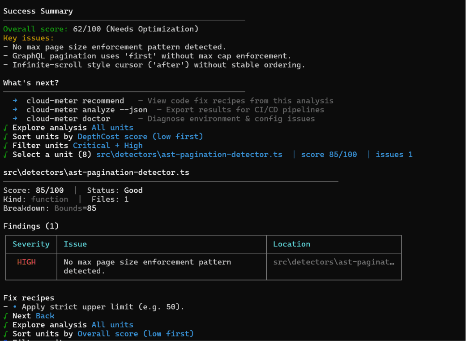466x341 pixels.
Task: Click 'Diagnose environment & config issues' description
Action: tap(231, 118)
